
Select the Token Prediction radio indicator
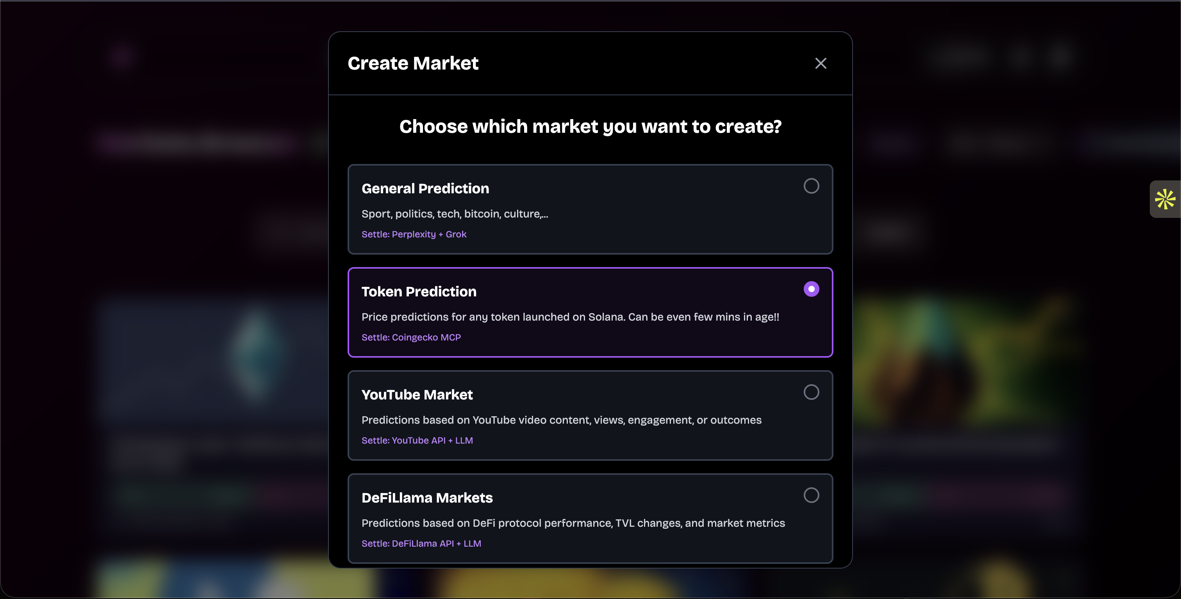[x=811, y=289]
